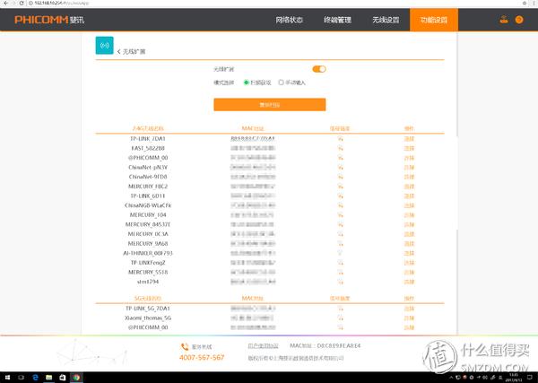Click the PHICOMM logo
Viewport: 538px width, 383px height.
point(49,20)
